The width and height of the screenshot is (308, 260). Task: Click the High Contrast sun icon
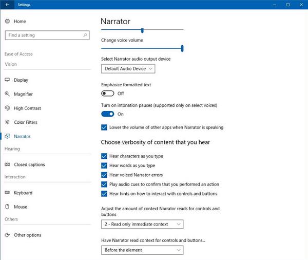(8, 108)
